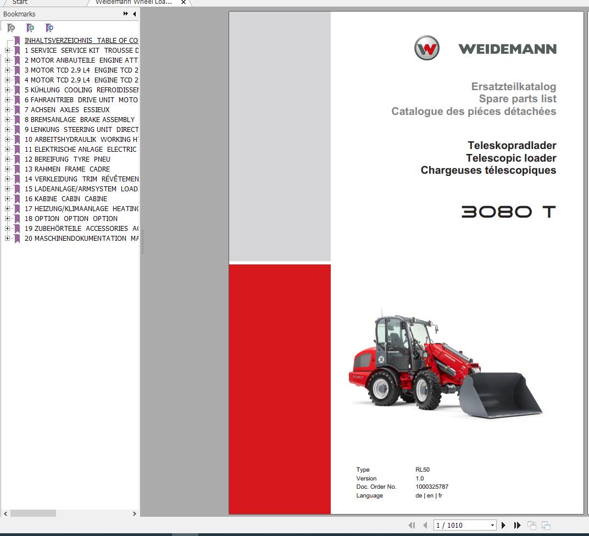Expand the 1 SERVICE bookmark node

click(7, 51)
